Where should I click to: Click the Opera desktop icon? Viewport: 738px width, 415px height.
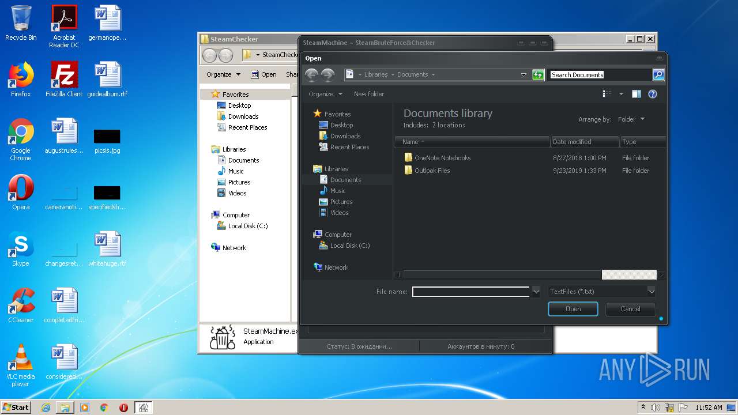(x=21, y=193)
